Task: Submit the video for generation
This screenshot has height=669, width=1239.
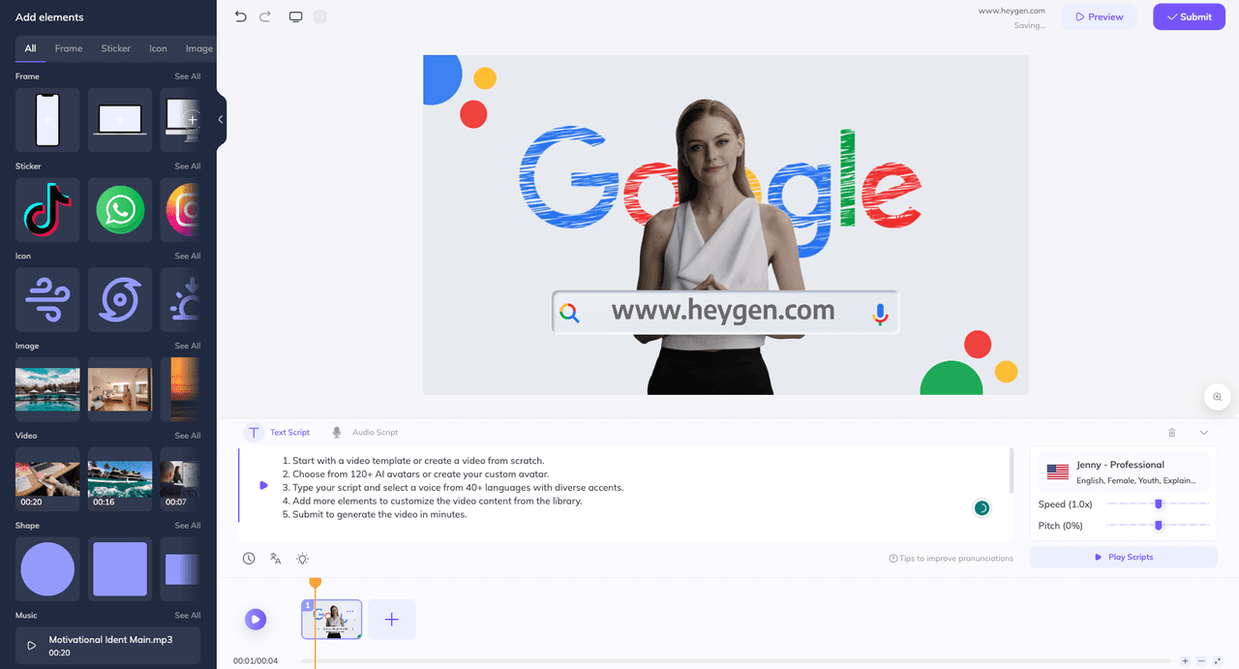Action: 1189,16
